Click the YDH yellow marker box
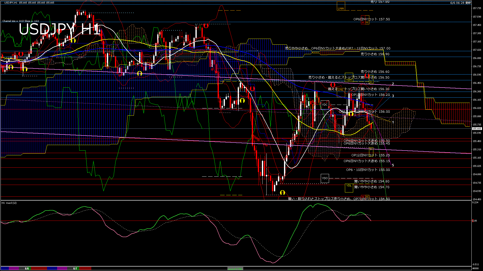 tap(349, 77)
